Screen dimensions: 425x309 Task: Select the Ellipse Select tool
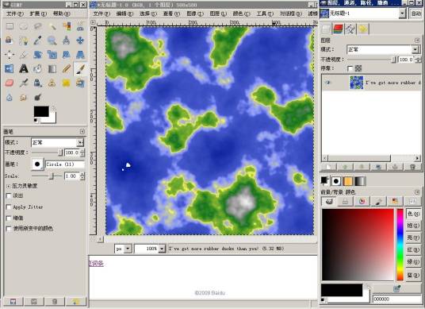point(24,26)
